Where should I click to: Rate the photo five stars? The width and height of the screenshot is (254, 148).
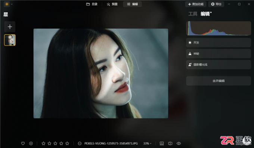67,143
